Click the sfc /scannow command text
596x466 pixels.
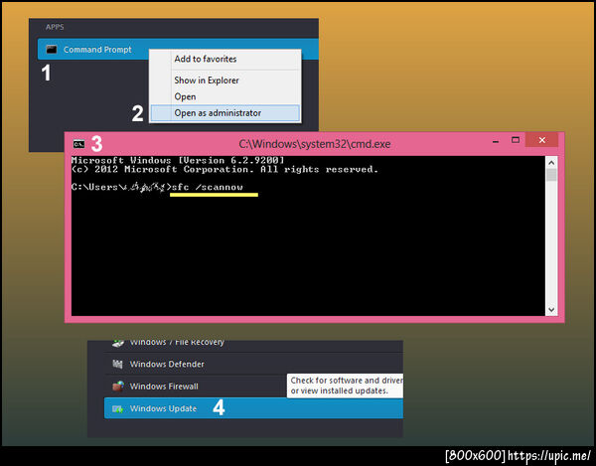click(208, 187)
